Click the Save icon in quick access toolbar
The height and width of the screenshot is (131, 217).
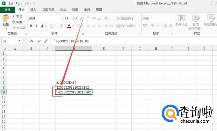pos(11,3)
